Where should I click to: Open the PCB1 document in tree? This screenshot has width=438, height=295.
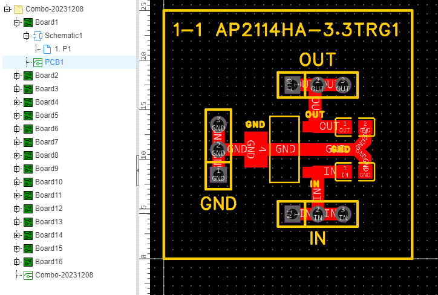(x=54, y=62)
